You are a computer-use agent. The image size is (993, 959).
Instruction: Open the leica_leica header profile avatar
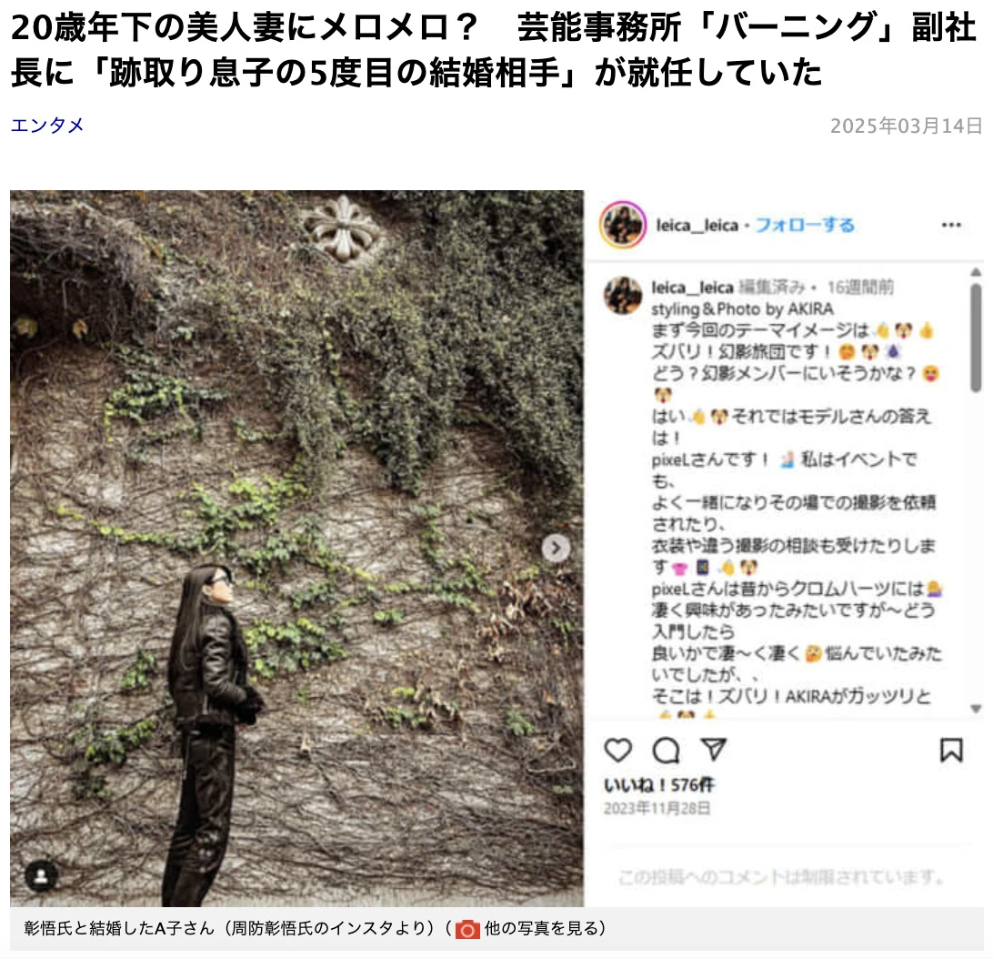pos(623,225)
